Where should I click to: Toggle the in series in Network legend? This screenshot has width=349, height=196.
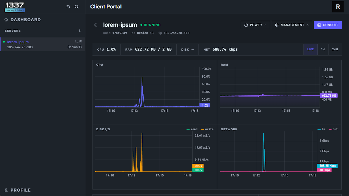point(321,129)
